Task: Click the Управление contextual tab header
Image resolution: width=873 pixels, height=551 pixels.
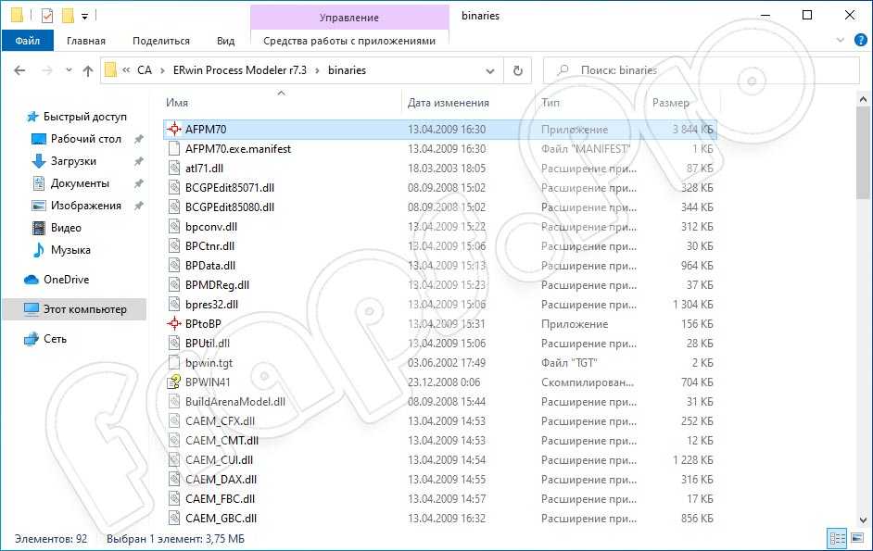Action: pos(349,18)
